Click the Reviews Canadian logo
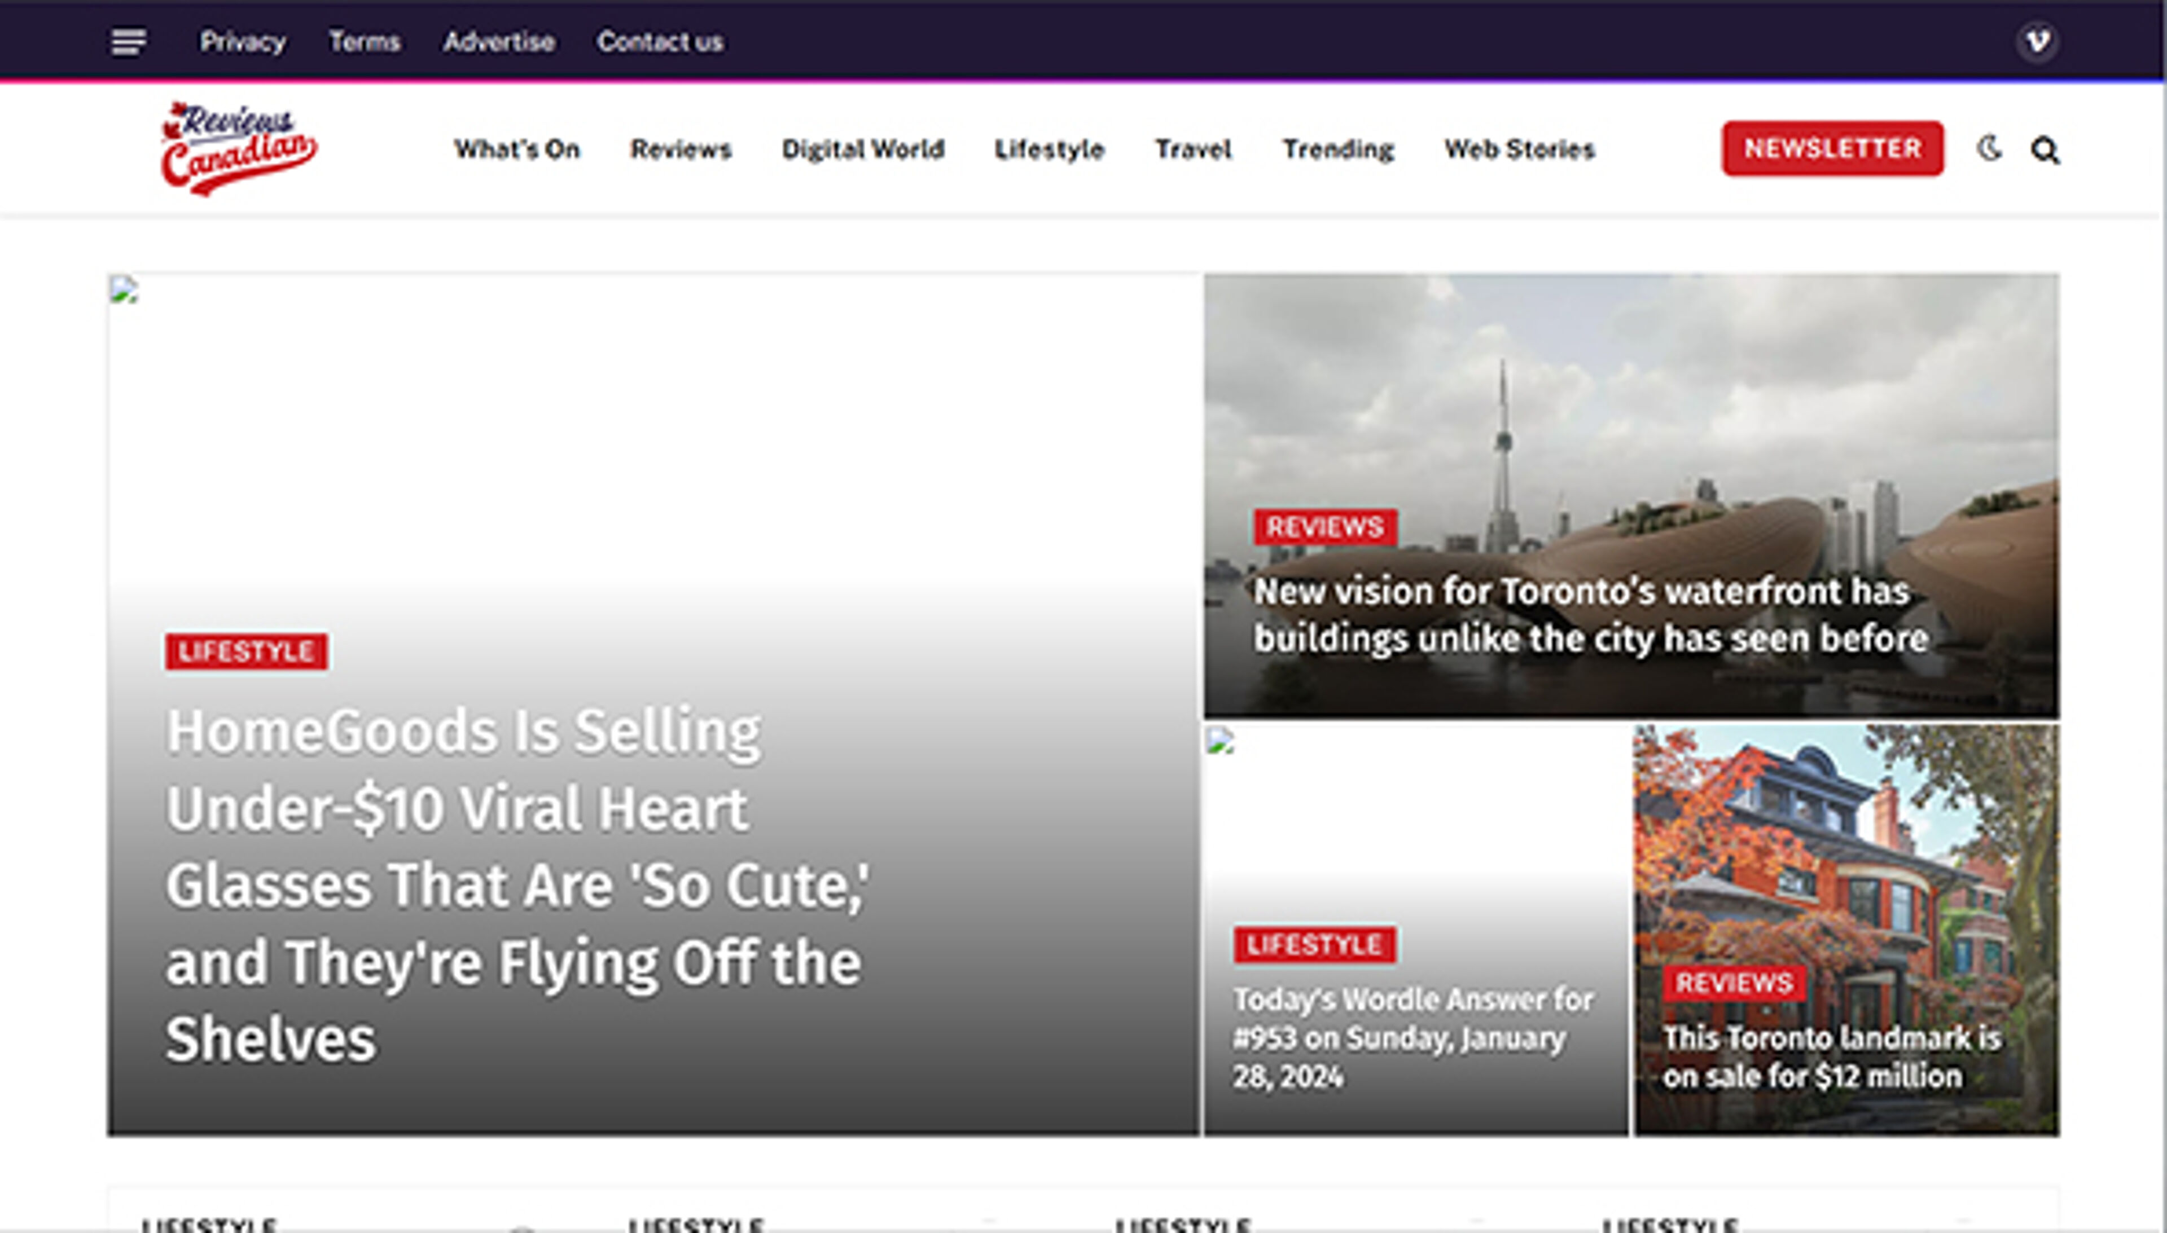 (238, 149)
